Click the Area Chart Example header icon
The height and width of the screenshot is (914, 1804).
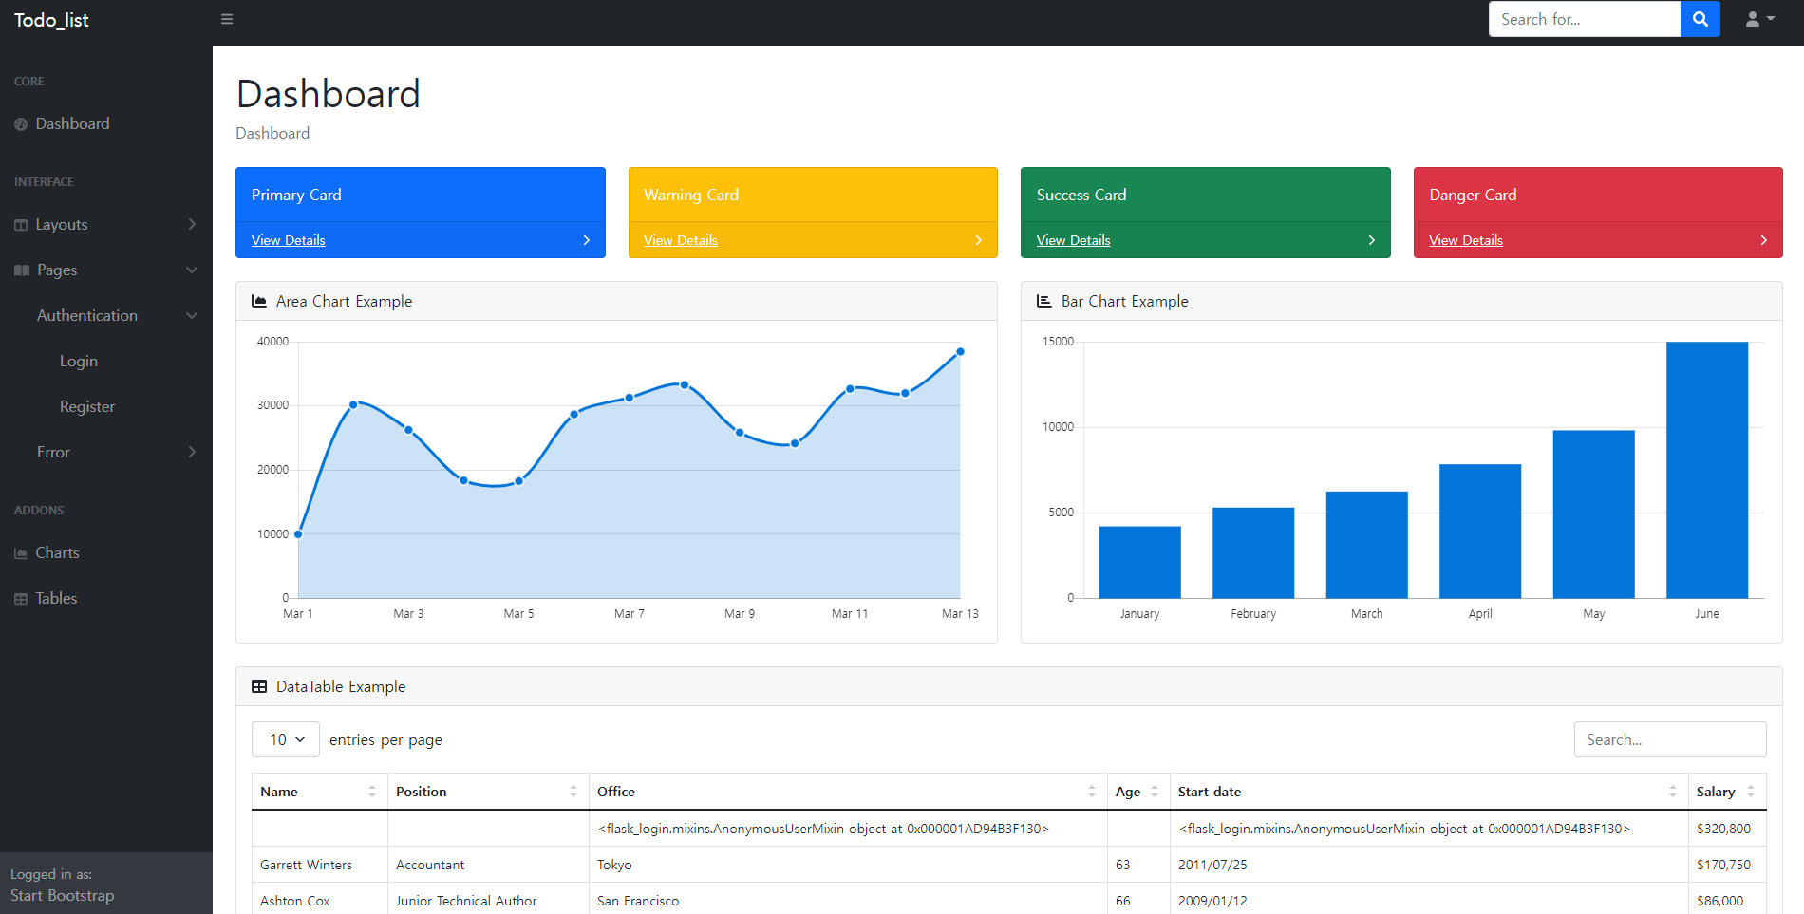(x=258, y=301)
